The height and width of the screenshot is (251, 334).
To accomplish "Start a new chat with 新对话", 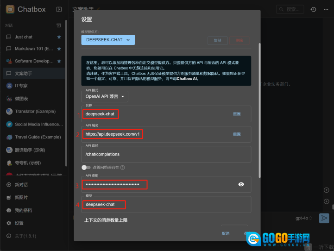I will (x=21, y=184).
